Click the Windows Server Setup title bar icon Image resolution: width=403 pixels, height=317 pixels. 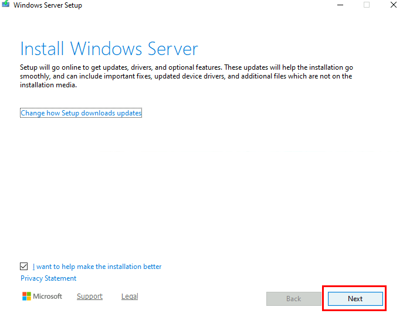6,4
